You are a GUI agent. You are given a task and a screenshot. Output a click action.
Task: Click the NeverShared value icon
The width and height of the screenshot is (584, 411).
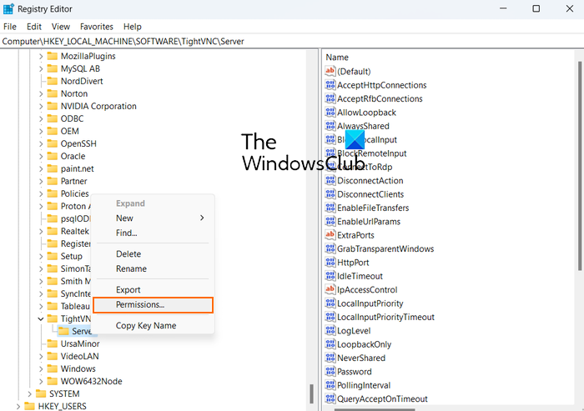pyautogui.click(x=330, y=358)
